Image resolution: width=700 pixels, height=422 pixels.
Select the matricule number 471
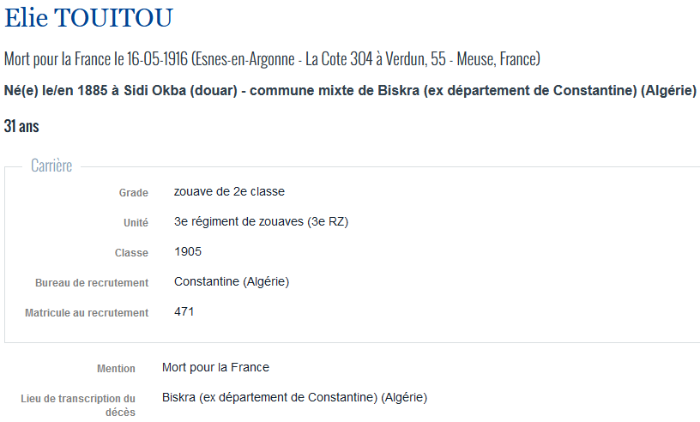(x=184, y=311)
